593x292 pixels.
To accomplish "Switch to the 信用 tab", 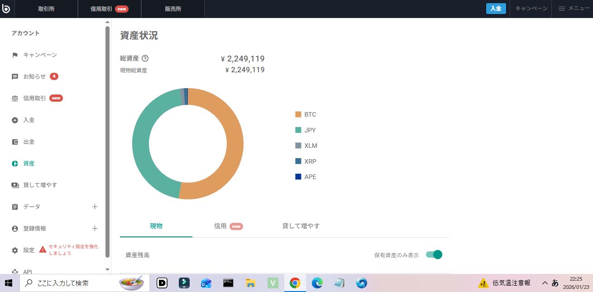I will click(x=228, y=226).
